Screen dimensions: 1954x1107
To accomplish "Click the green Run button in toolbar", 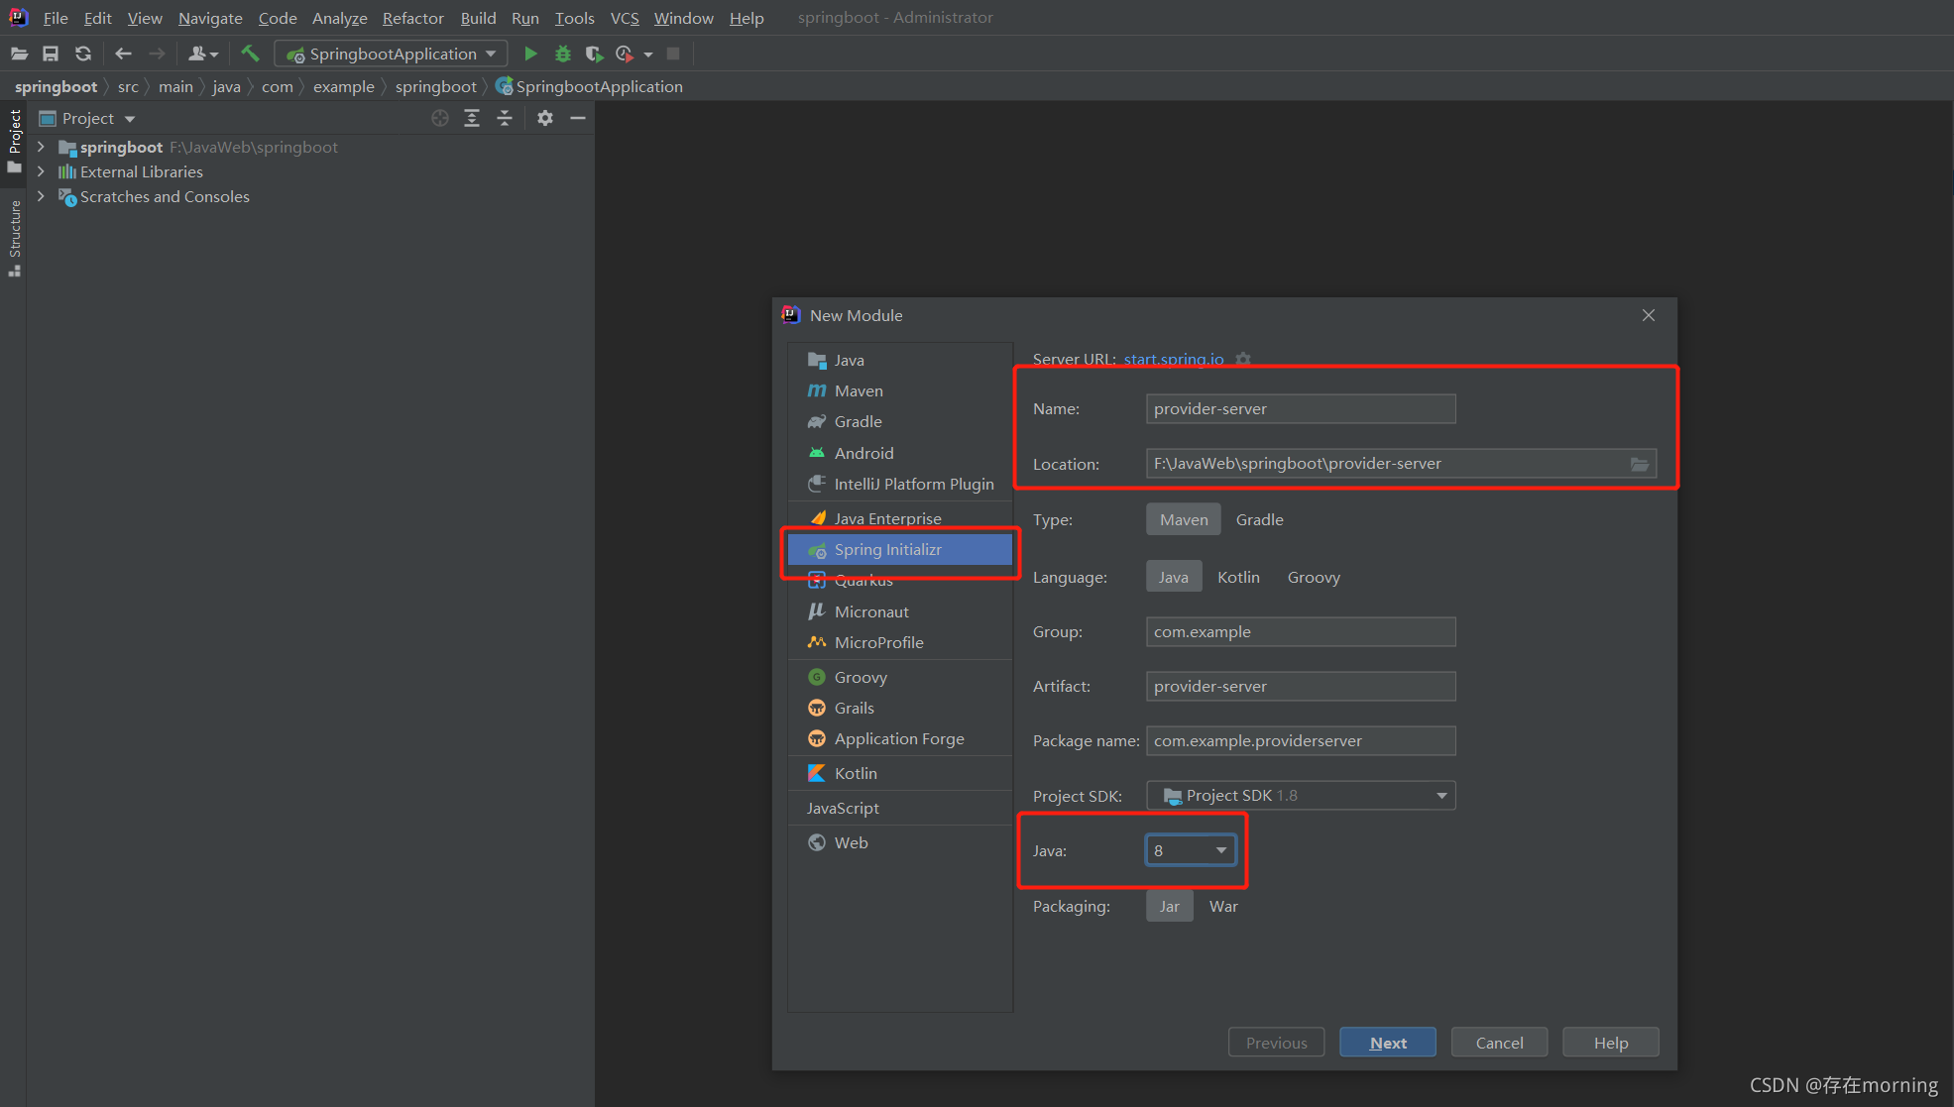I will click(530, 54).
